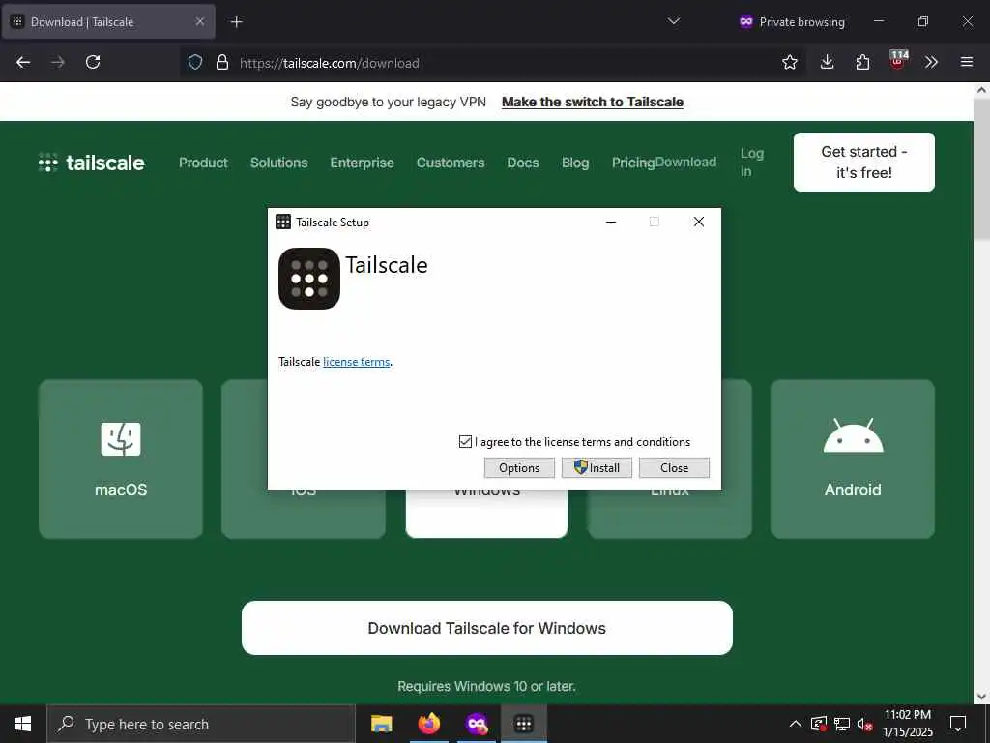The width and height of the screenshot is (990, 743).
Task: Open the Docs nav item
Action: pyautogui.click(x=523, y=163)
